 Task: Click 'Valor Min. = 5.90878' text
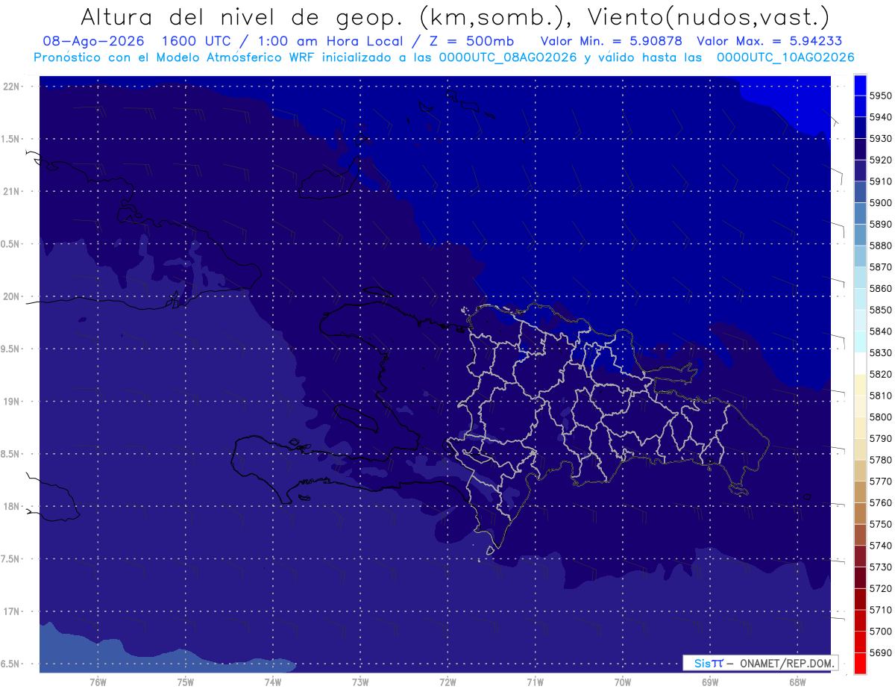(612, 42)
